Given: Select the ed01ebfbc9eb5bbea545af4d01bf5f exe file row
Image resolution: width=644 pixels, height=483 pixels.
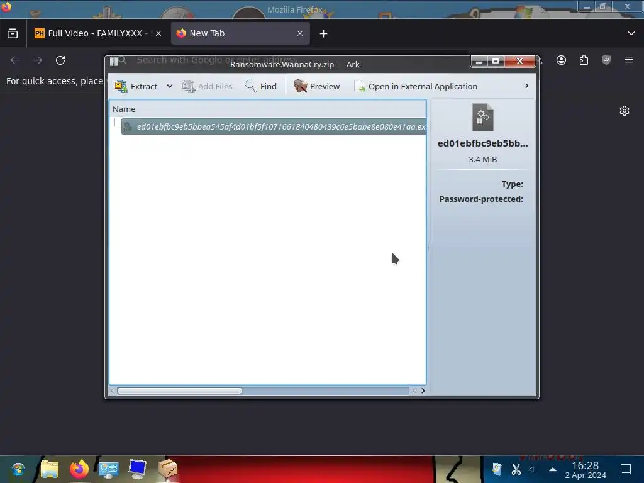Looking at the screenshot, I should pyautogui.click(x=274, y=126).
